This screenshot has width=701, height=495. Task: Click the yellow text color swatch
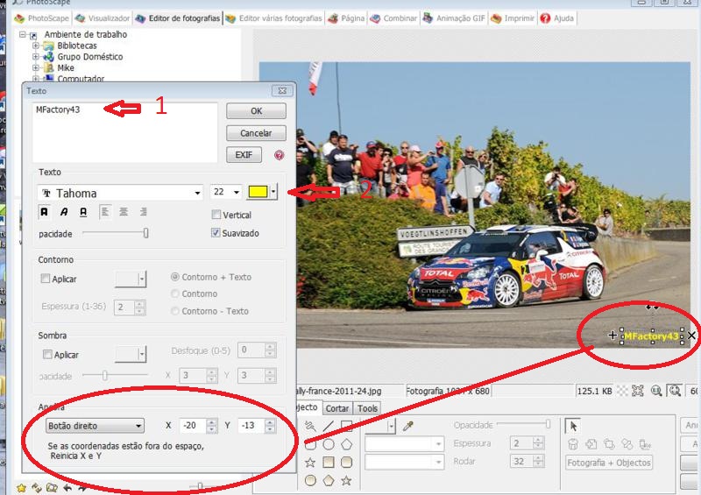pos(258,192)
